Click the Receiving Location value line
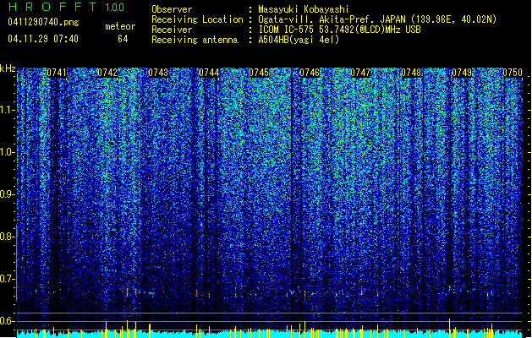This screenshot has width=532, height=338. (x=377, y=19)
